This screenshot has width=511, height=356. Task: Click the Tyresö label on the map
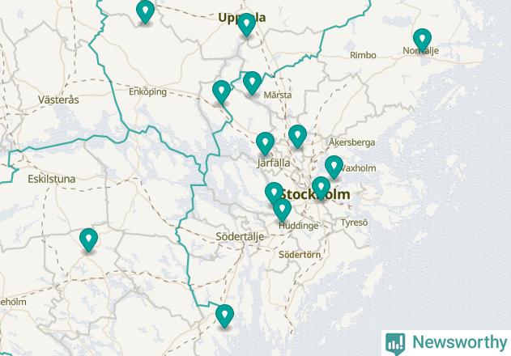(354, 222)
